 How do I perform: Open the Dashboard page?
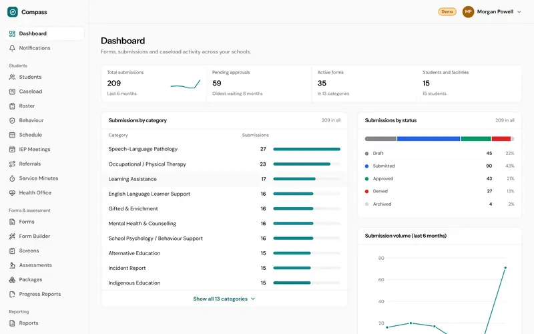(45, 33)
